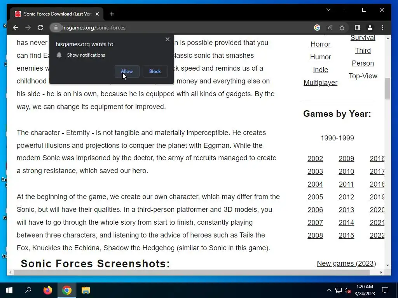The height and width of the screenshot is (298, 398).
Task: Click the scroll right arrow
Action: tap(381, 272)
